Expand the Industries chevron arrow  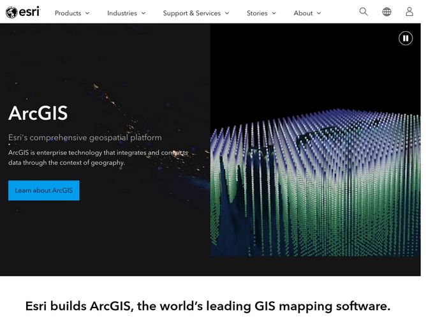coord(143,13)
